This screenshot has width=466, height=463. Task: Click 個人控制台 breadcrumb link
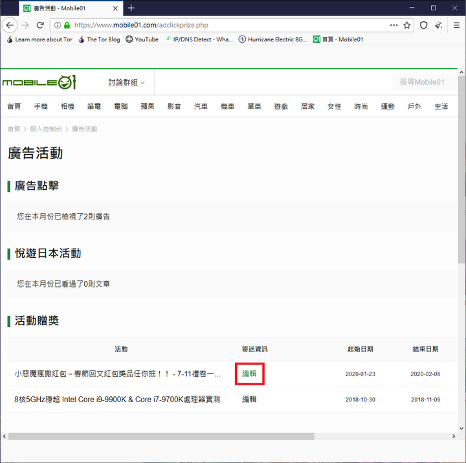(46, 129)
